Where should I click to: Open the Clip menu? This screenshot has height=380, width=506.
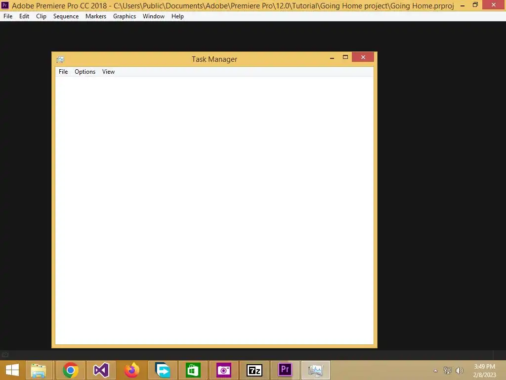click(x=42, y=16)
